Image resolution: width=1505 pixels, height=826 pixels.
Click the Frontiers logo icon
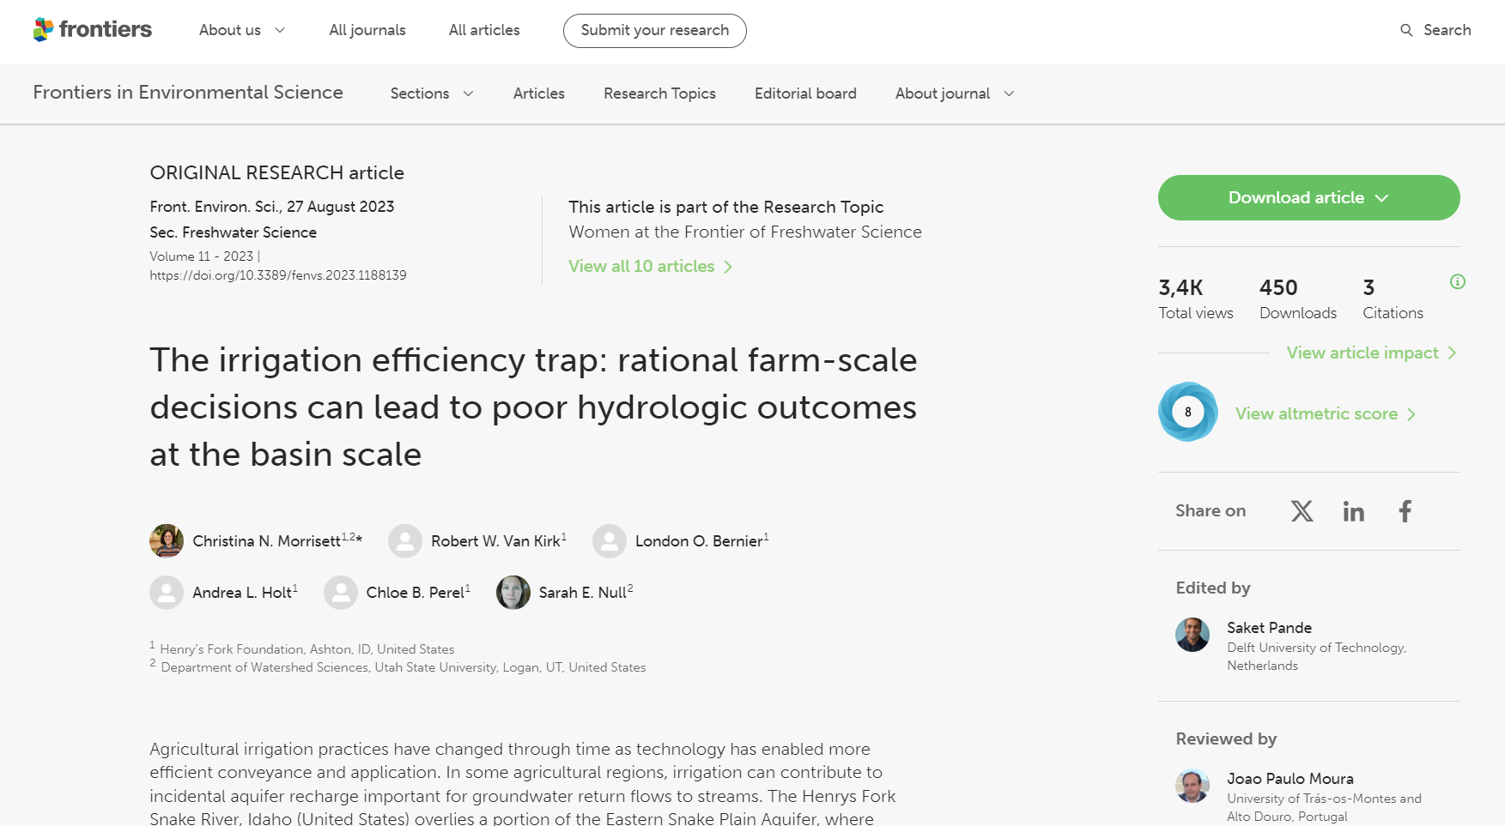click(43, 30)
